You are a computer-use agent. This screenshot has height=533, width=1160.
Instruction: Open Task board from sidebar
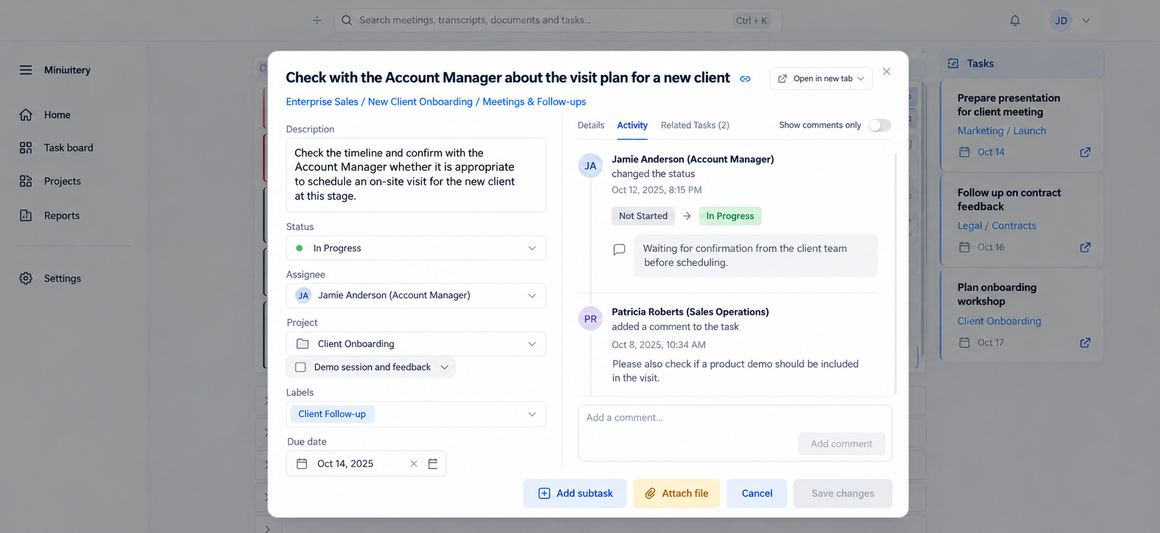pos(68,147)
